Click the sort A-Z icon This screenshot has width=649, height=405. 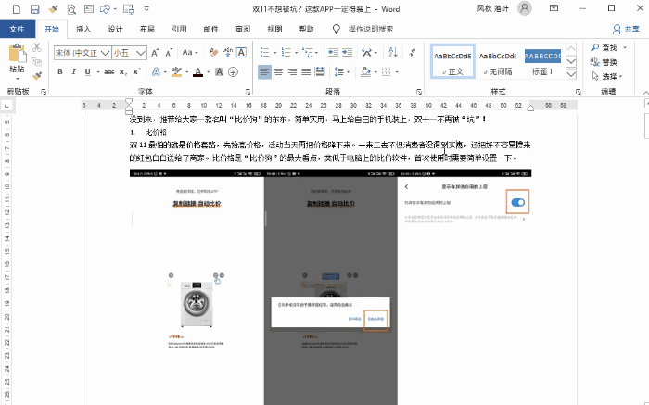tap(393, 52)
